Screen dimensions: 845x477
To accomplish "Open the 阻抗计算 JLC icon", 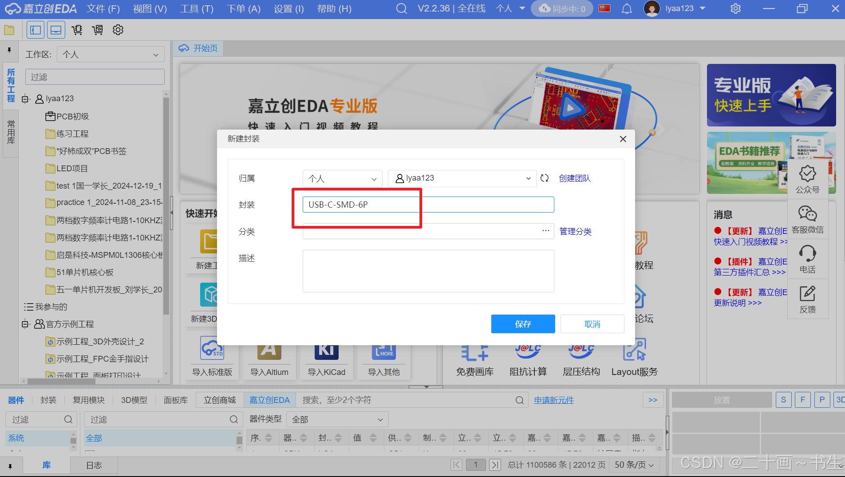I will pos(528,351).
